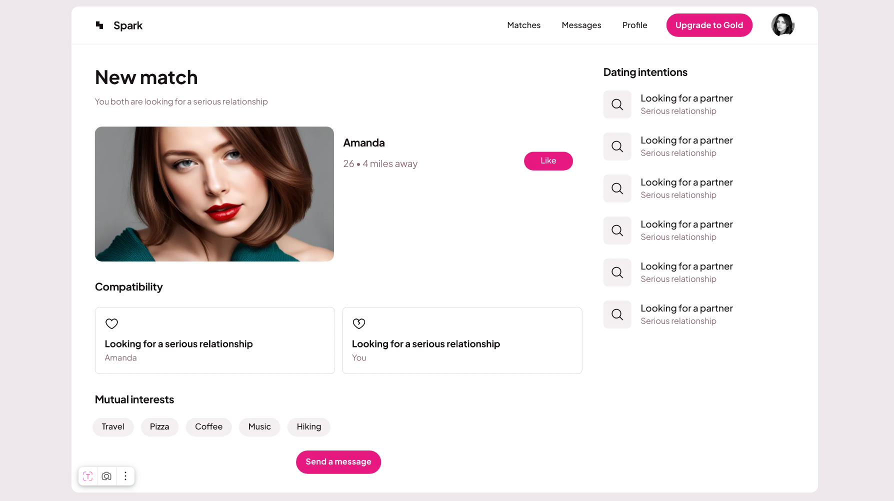Send a message to Amanda

(338, 462)
